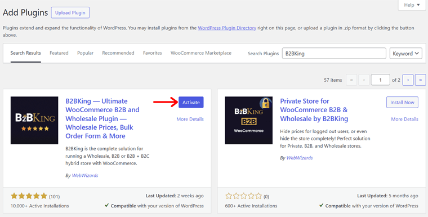The width and height of the screenshot is (428, 217).
Task: Open the WooCommerce Marketplace tab
Action: point(201,53)
